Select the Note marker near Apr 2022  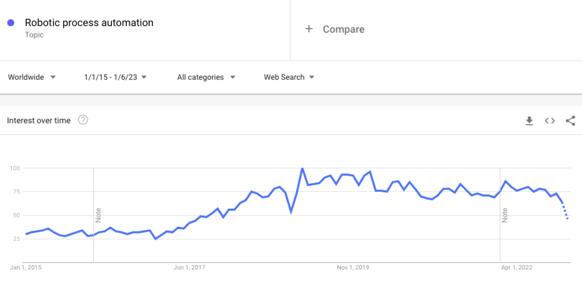(x=504, y=215)
